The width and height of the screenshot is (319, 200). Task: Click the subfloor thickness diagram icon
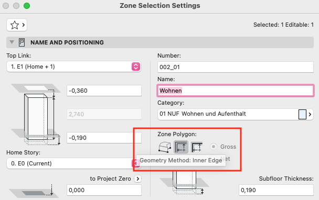click(185, 183)
